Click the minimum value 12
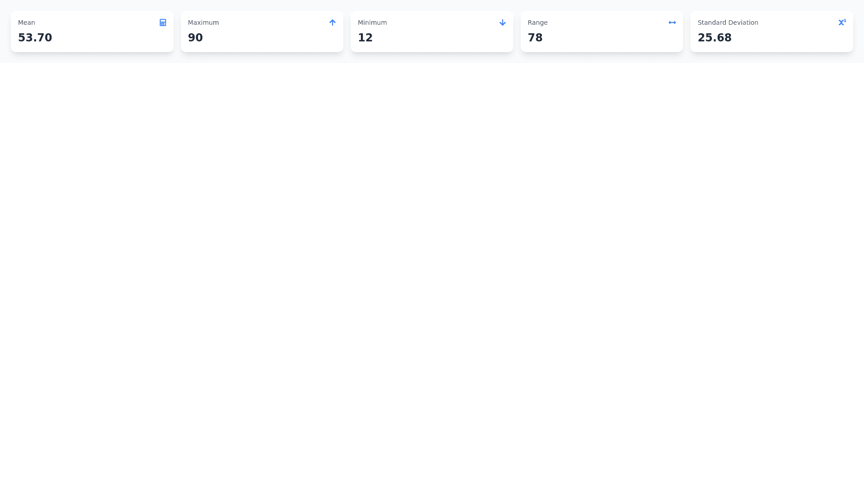Viewport: 864px width, 486px height. (365, 37)
